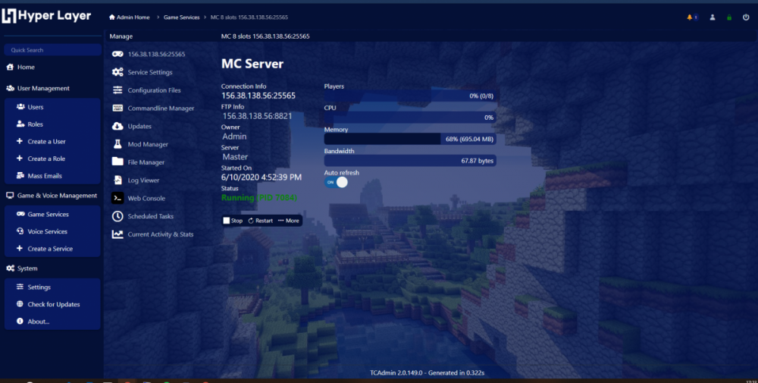This screenshot has width=758, height=383.
Task: Open Mod Manager flask icon
Action: 117,144
